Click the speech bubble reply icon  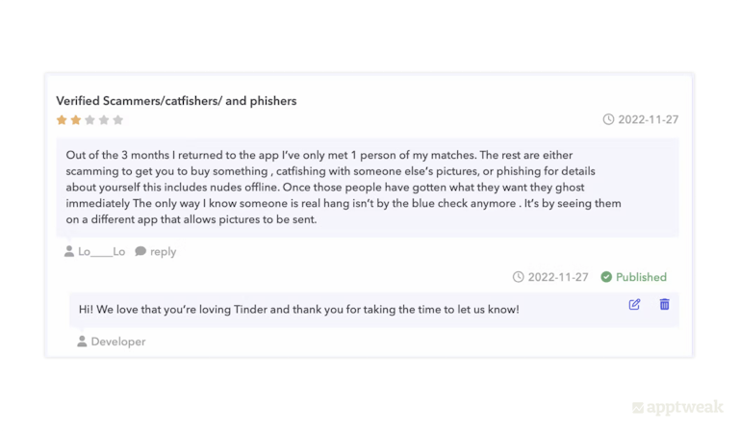[x=140, y=251]
